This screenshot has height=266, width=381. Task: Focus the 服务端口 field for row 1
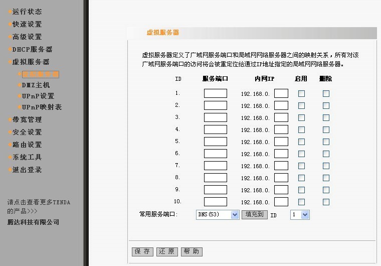(x=216, y=93)
